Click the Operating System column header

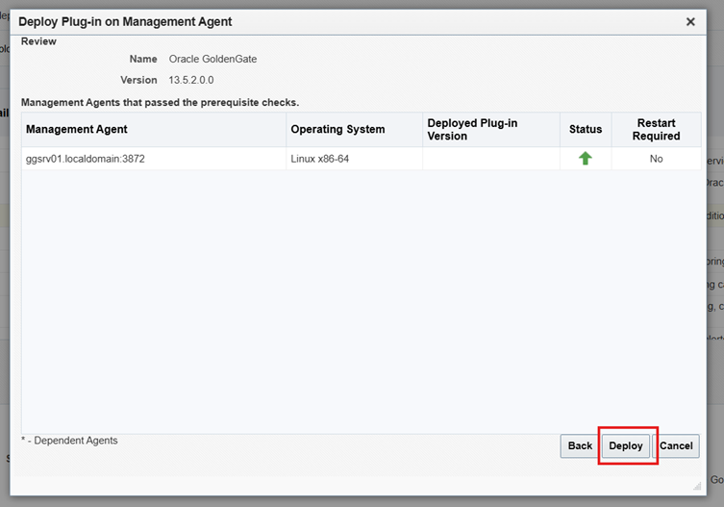[337, 129]
